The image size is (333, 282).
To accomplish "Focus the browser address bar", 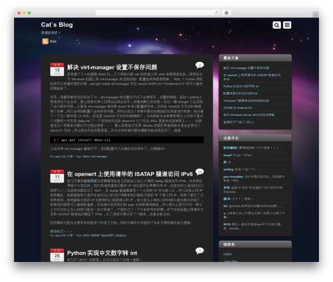I will coord(158,13).
